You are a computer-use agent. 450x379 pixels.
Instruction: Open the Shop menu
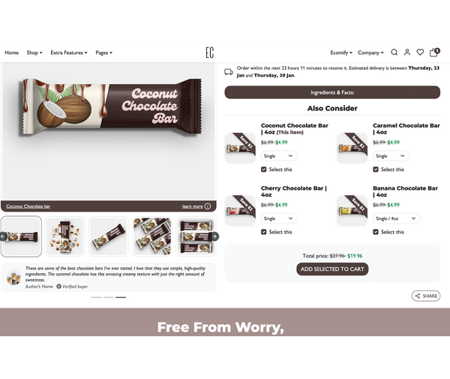(34, 53)
